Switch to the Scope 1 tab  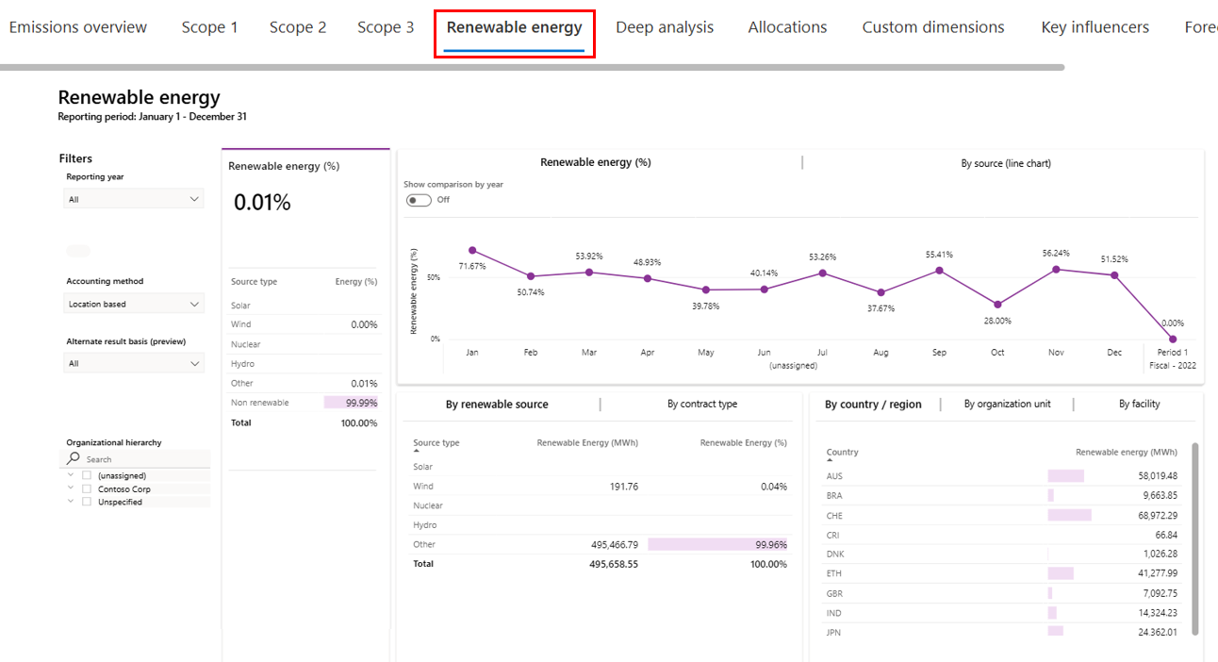point(209,26)
